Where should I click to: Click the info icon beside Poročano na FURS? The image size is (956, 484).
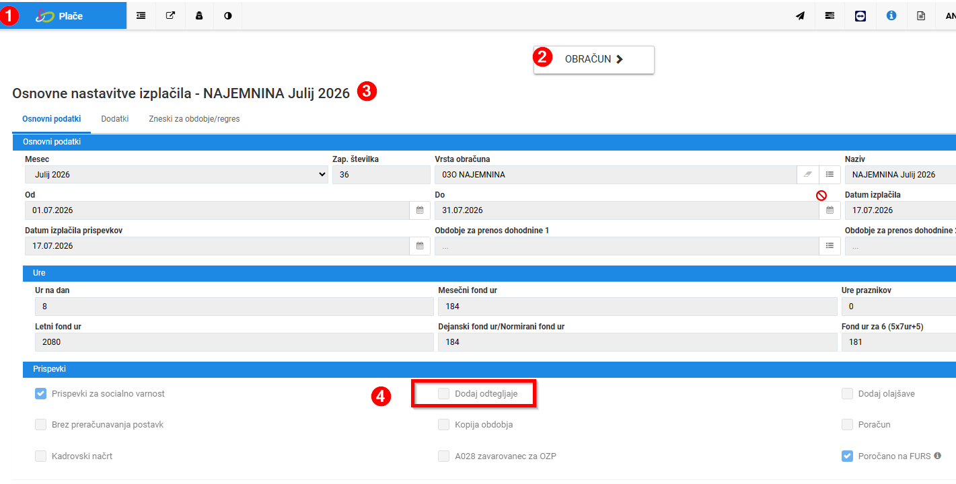coord(937,456)
